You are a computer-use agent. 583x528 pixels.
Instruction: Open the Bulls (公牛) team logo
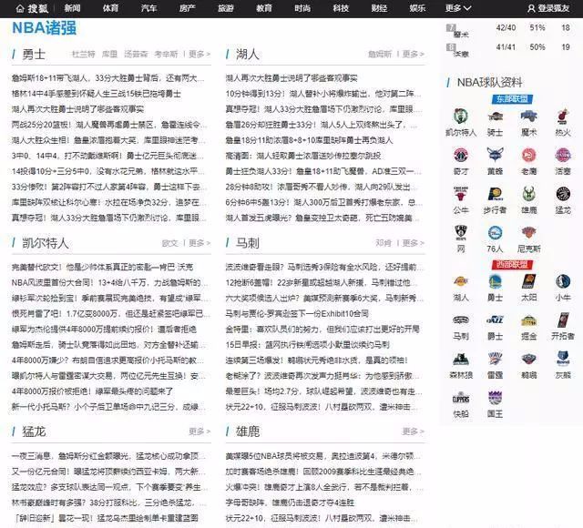tap(460, 194)
